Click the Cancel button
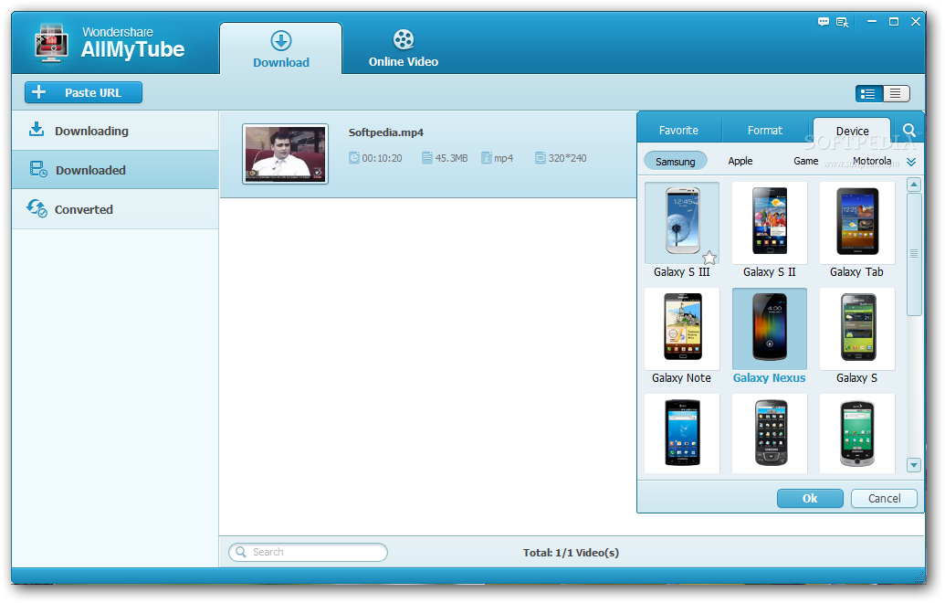Screen dimensions: 945x603 pyautogui.click(x=884, y=498)
